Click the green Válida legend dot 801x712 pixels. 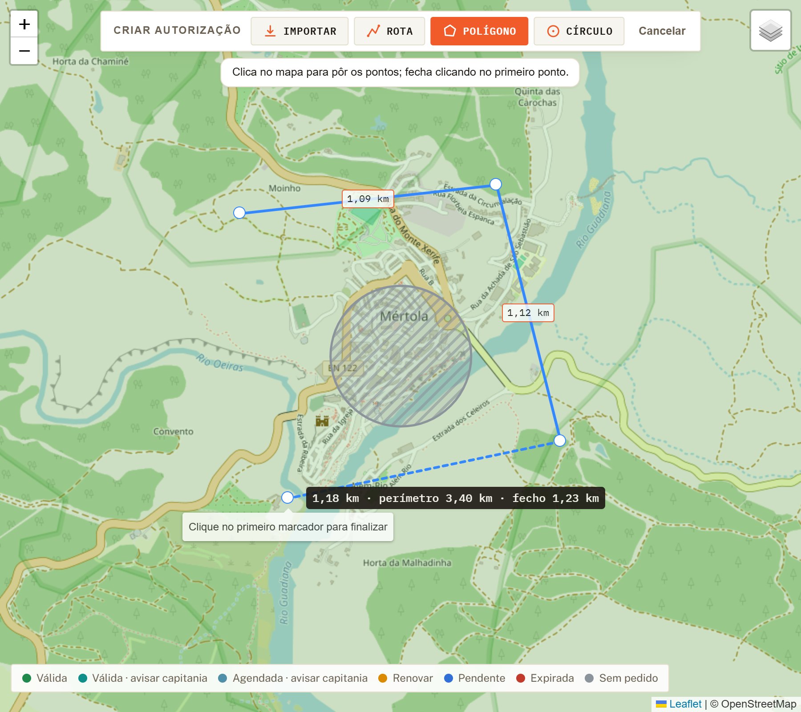(27, 678)
